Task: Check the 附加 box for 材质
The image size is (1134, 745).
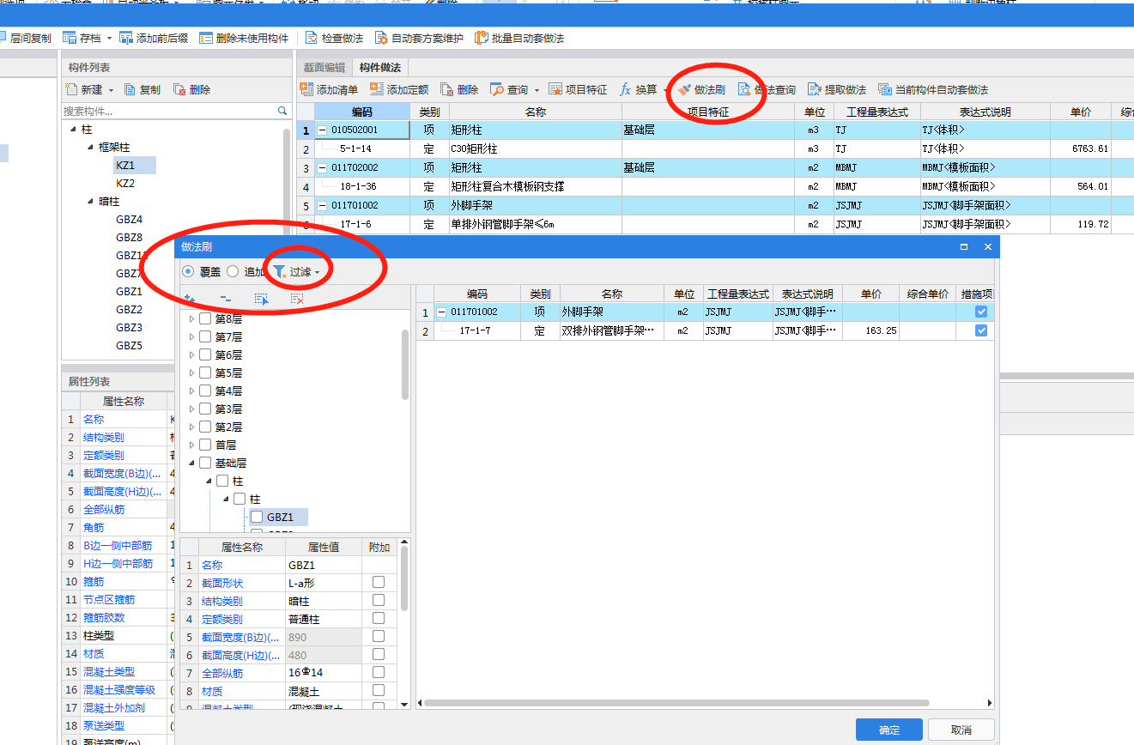Action: point(379,691)
